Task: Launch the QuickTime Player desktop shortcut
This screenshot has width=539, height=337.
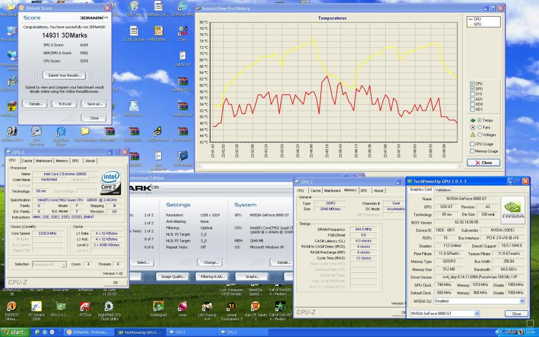Action: 61,136
